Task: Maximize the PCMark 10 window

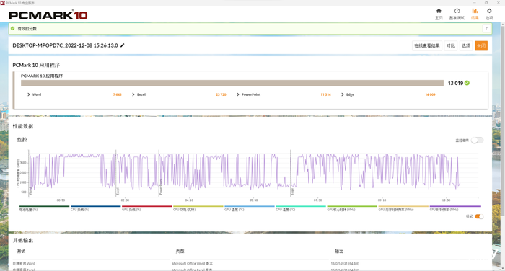Action: 486,3
